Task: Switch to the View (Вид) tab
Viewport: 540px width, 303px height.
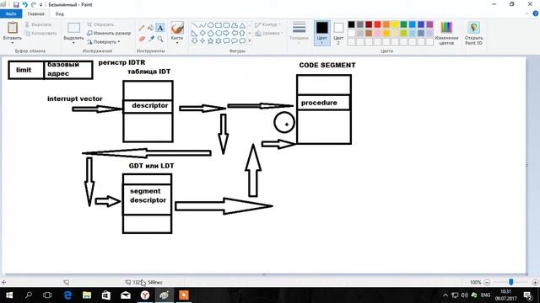Action: click(60, 13)
